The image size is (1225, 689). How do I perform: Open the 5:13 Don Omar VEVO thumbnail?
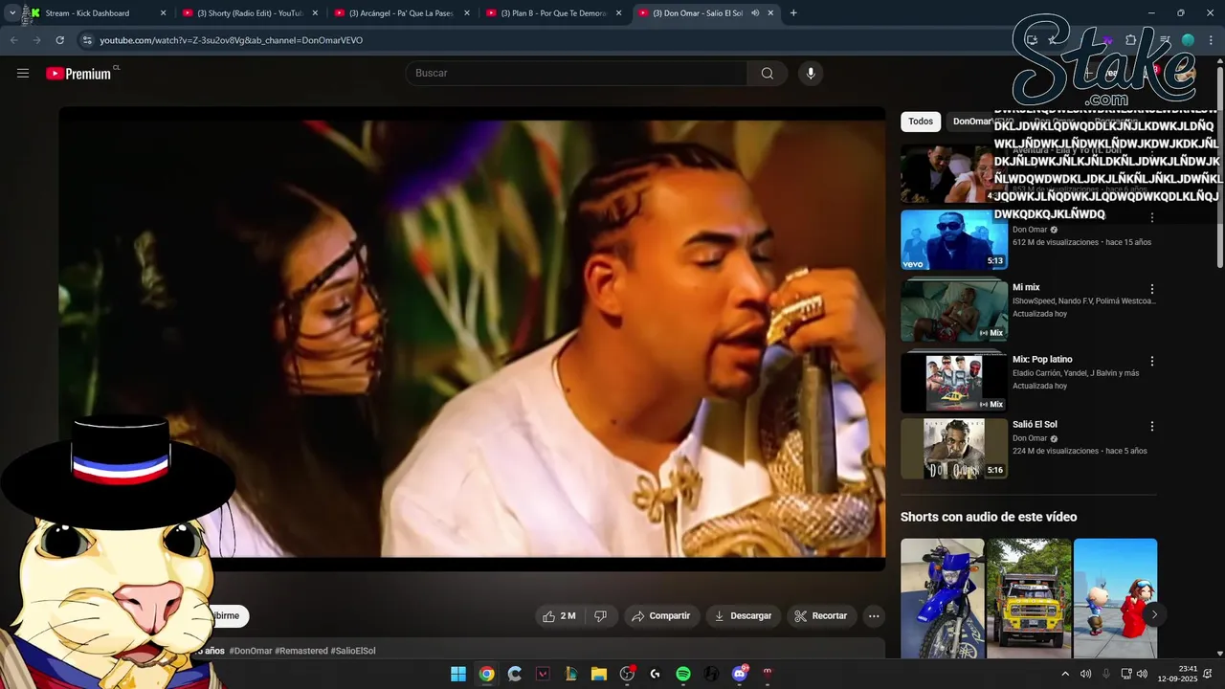(953, 239)
